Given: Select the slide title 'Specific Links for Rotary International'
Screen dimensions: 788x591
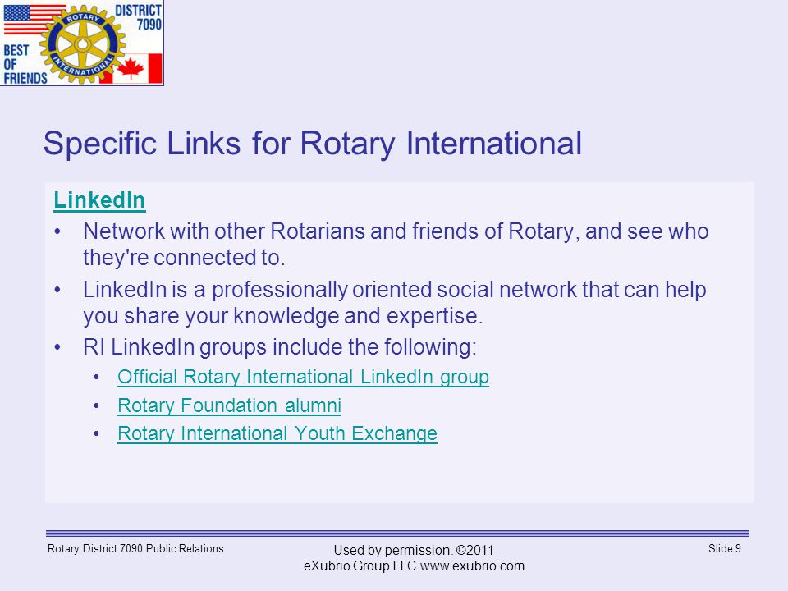Looking at the screenshot, I should (x=313, y=143).
